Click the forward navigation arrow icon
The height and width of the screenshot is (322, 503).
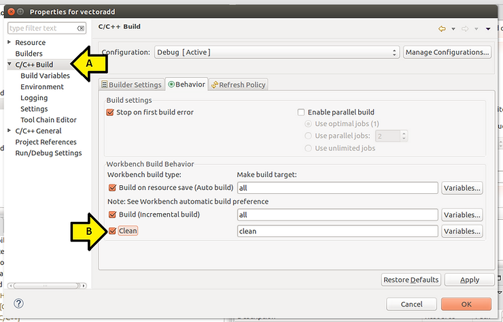pyautogui.click(x=465, y=29)
